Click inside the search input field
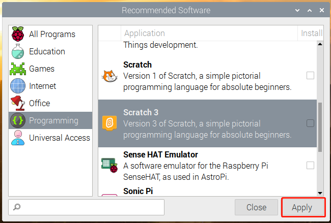Image resolution: width=331 pixels, height=223 pixels. [x=86, y=207]
